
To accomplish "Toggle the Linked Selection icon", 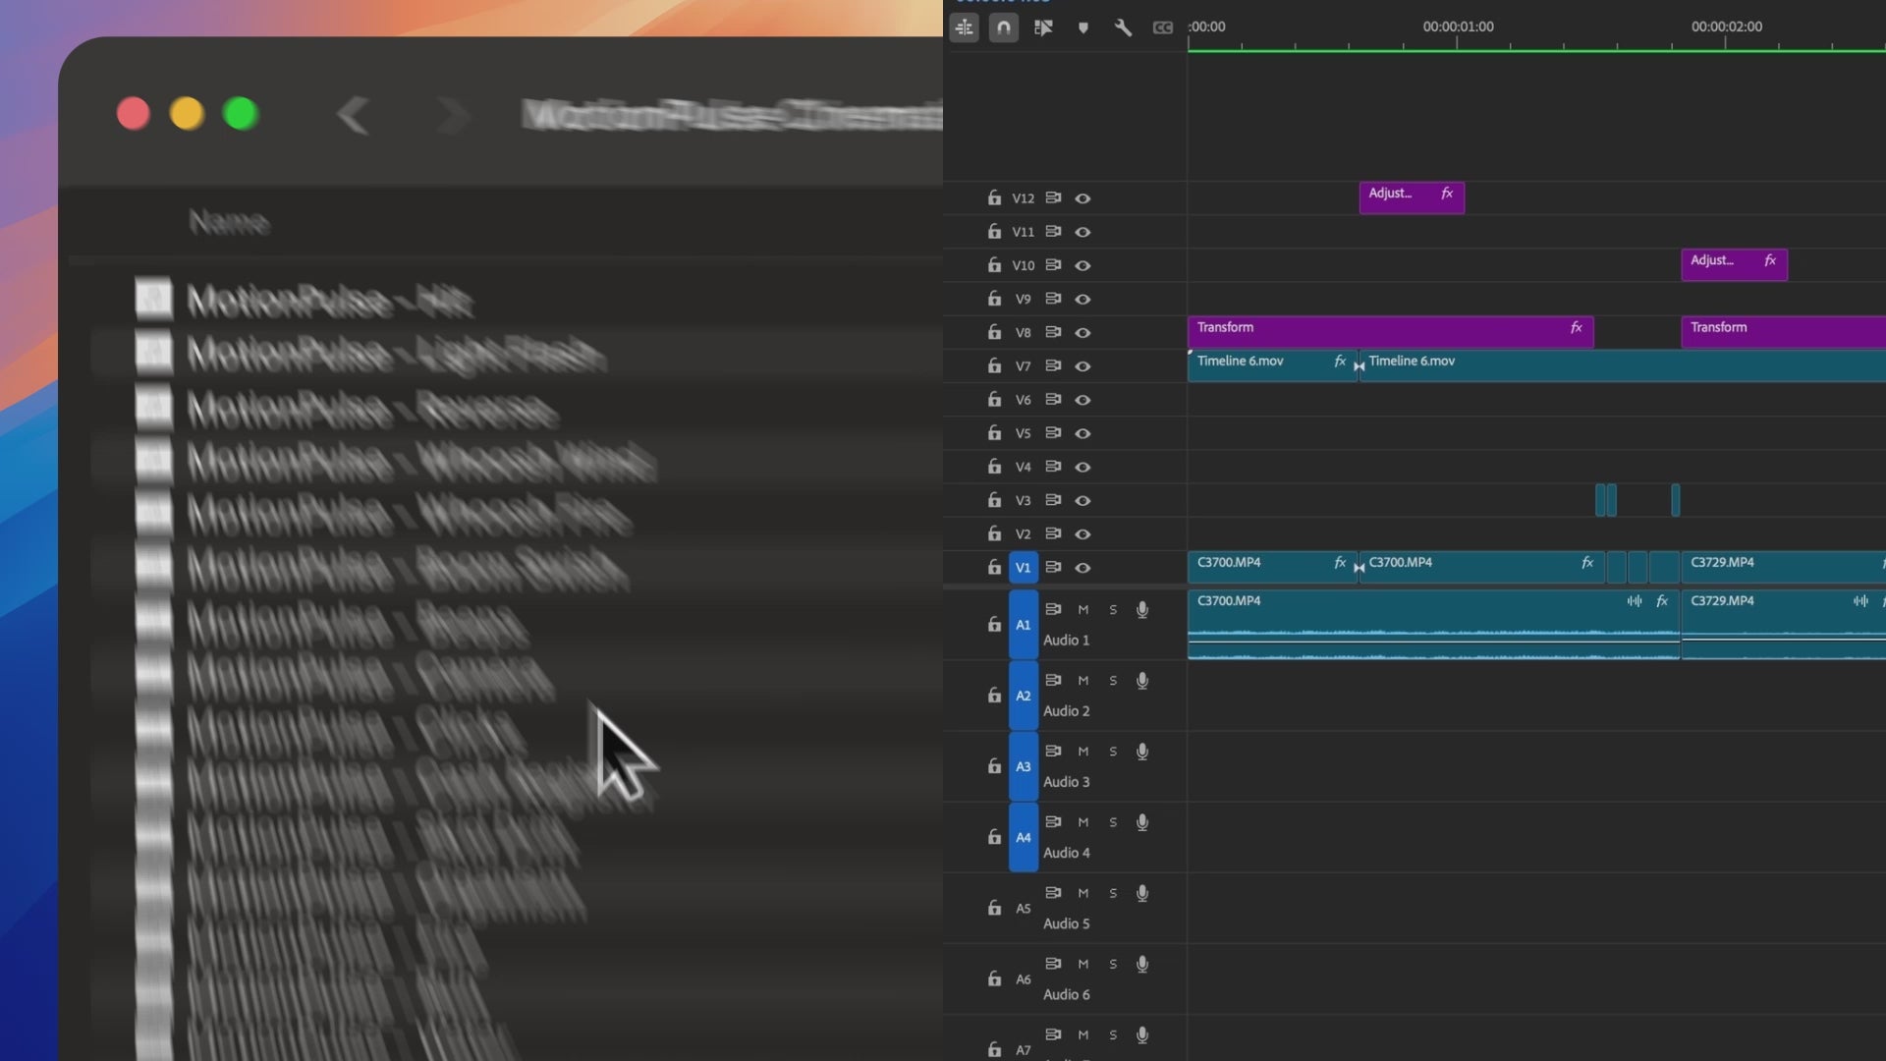I will pyautogui.click(x=1043, y=28).
